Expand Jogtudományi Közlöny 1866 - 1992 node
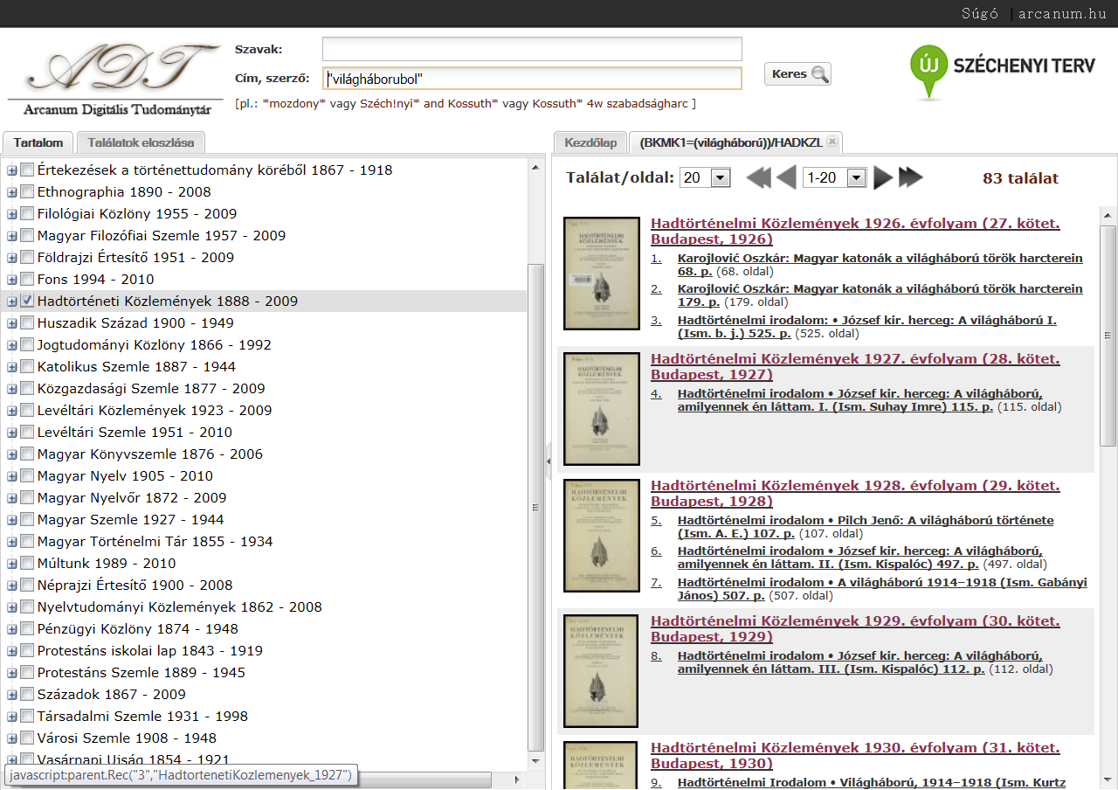The height and width of the screenshot is (790, 1118). coord(12,345)
